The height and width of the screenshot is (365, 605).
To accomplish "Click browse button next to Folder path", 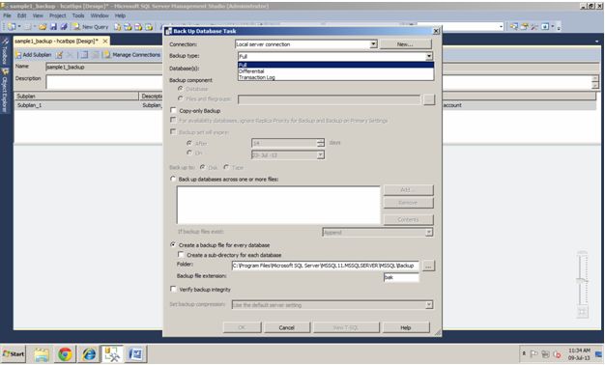I will pos(428,266).
